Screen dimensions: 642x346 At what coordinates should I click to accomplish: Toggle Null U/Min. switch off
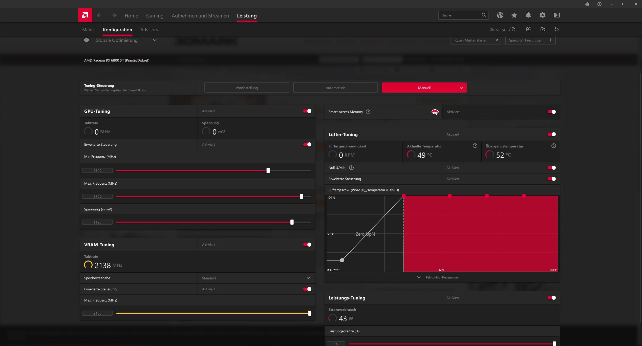tap(551, 168)
